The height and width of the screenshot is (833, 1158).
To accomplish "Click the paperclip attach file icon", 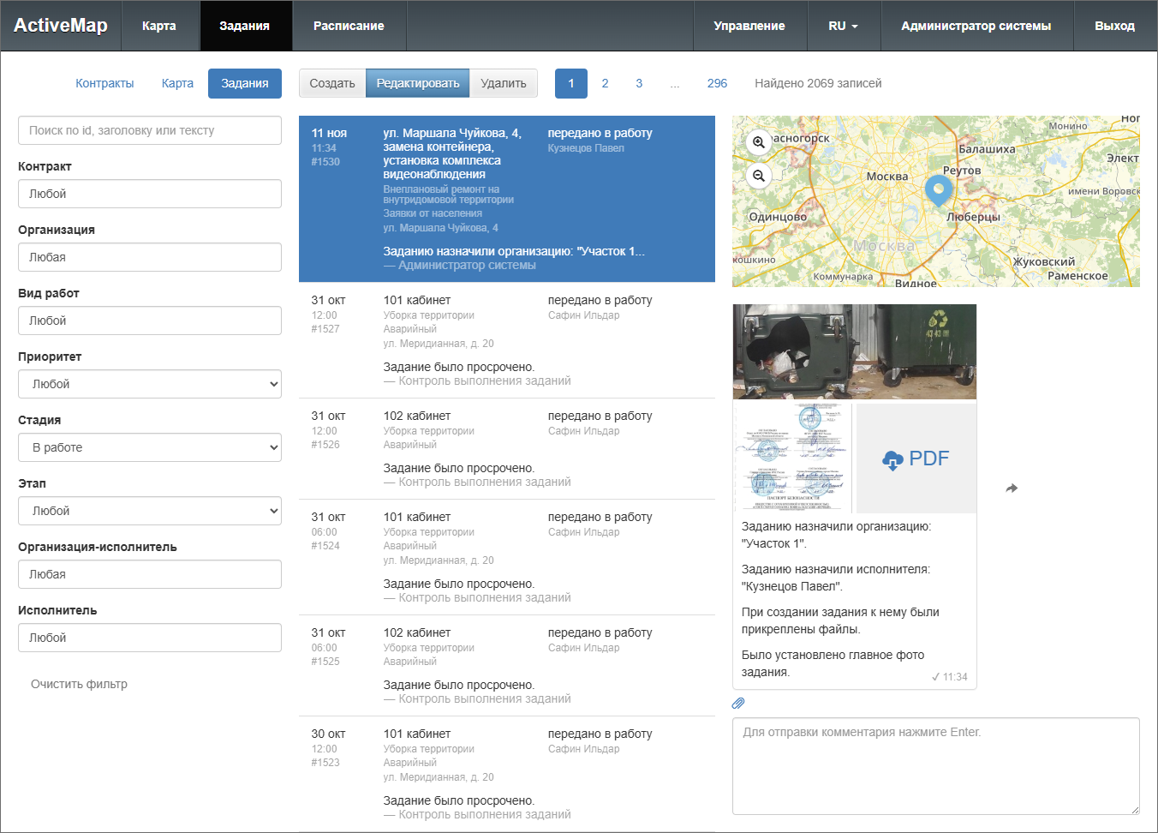I will (x=738, y=703).
